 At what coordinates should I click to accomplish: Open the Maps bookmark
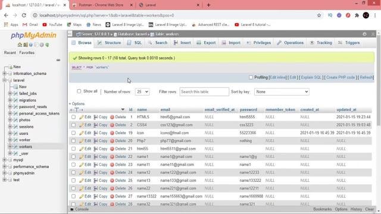point(74,24)
